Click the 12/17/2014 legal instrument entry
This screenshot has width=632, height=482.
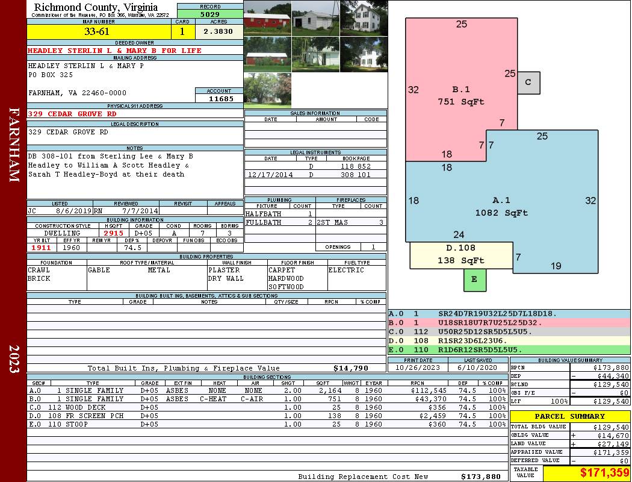click(x=315, y=175)
